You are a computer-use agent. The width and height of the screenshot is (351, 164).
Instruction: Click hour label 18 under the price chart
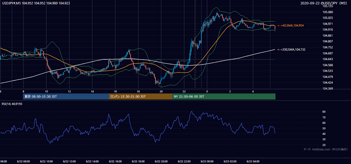pyautogui.click(x=138, y=92)
